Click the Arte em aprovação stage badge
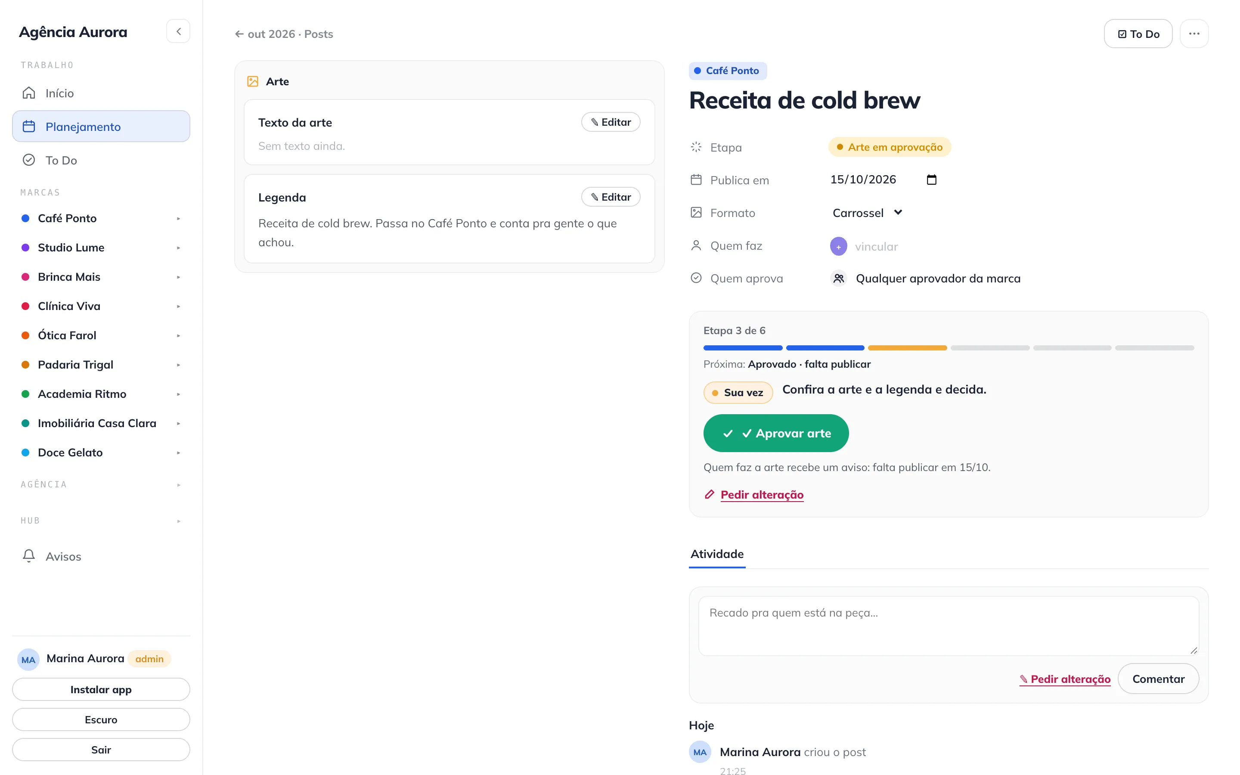The height and width of the screenshot is (775, 1240). [x=890, y=147]
